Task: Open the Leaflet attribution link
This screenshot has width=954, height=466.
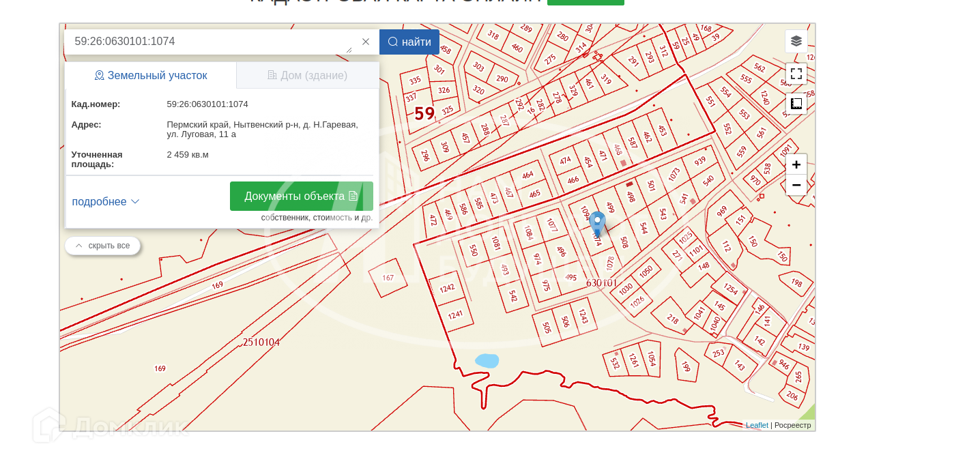Action: coord(757,425)
